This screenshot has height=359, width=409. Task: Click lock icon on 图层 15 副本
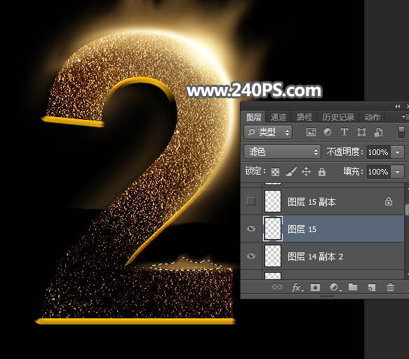coord(389,201)
